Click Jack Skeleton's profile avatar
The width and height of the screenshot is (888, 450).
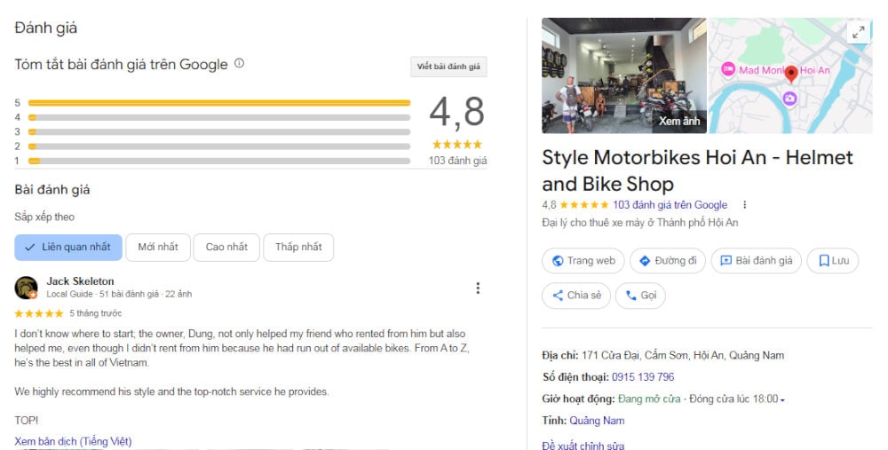[x=26, y=288]
